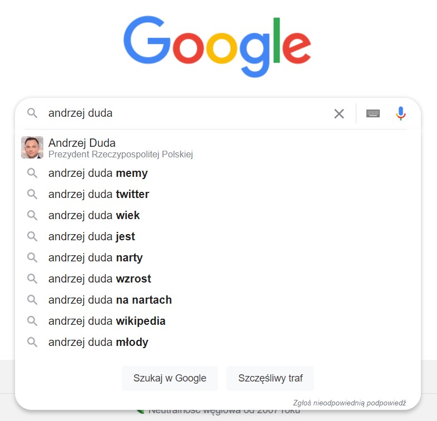Pick the "andrzej duda jest" suggestion
437x421 pixels.
click(x=92, y=237)
